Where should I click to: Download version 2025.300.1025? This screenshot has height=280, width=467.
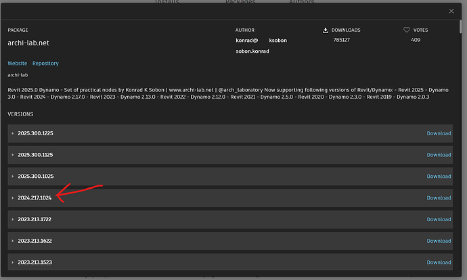(439, 176)
